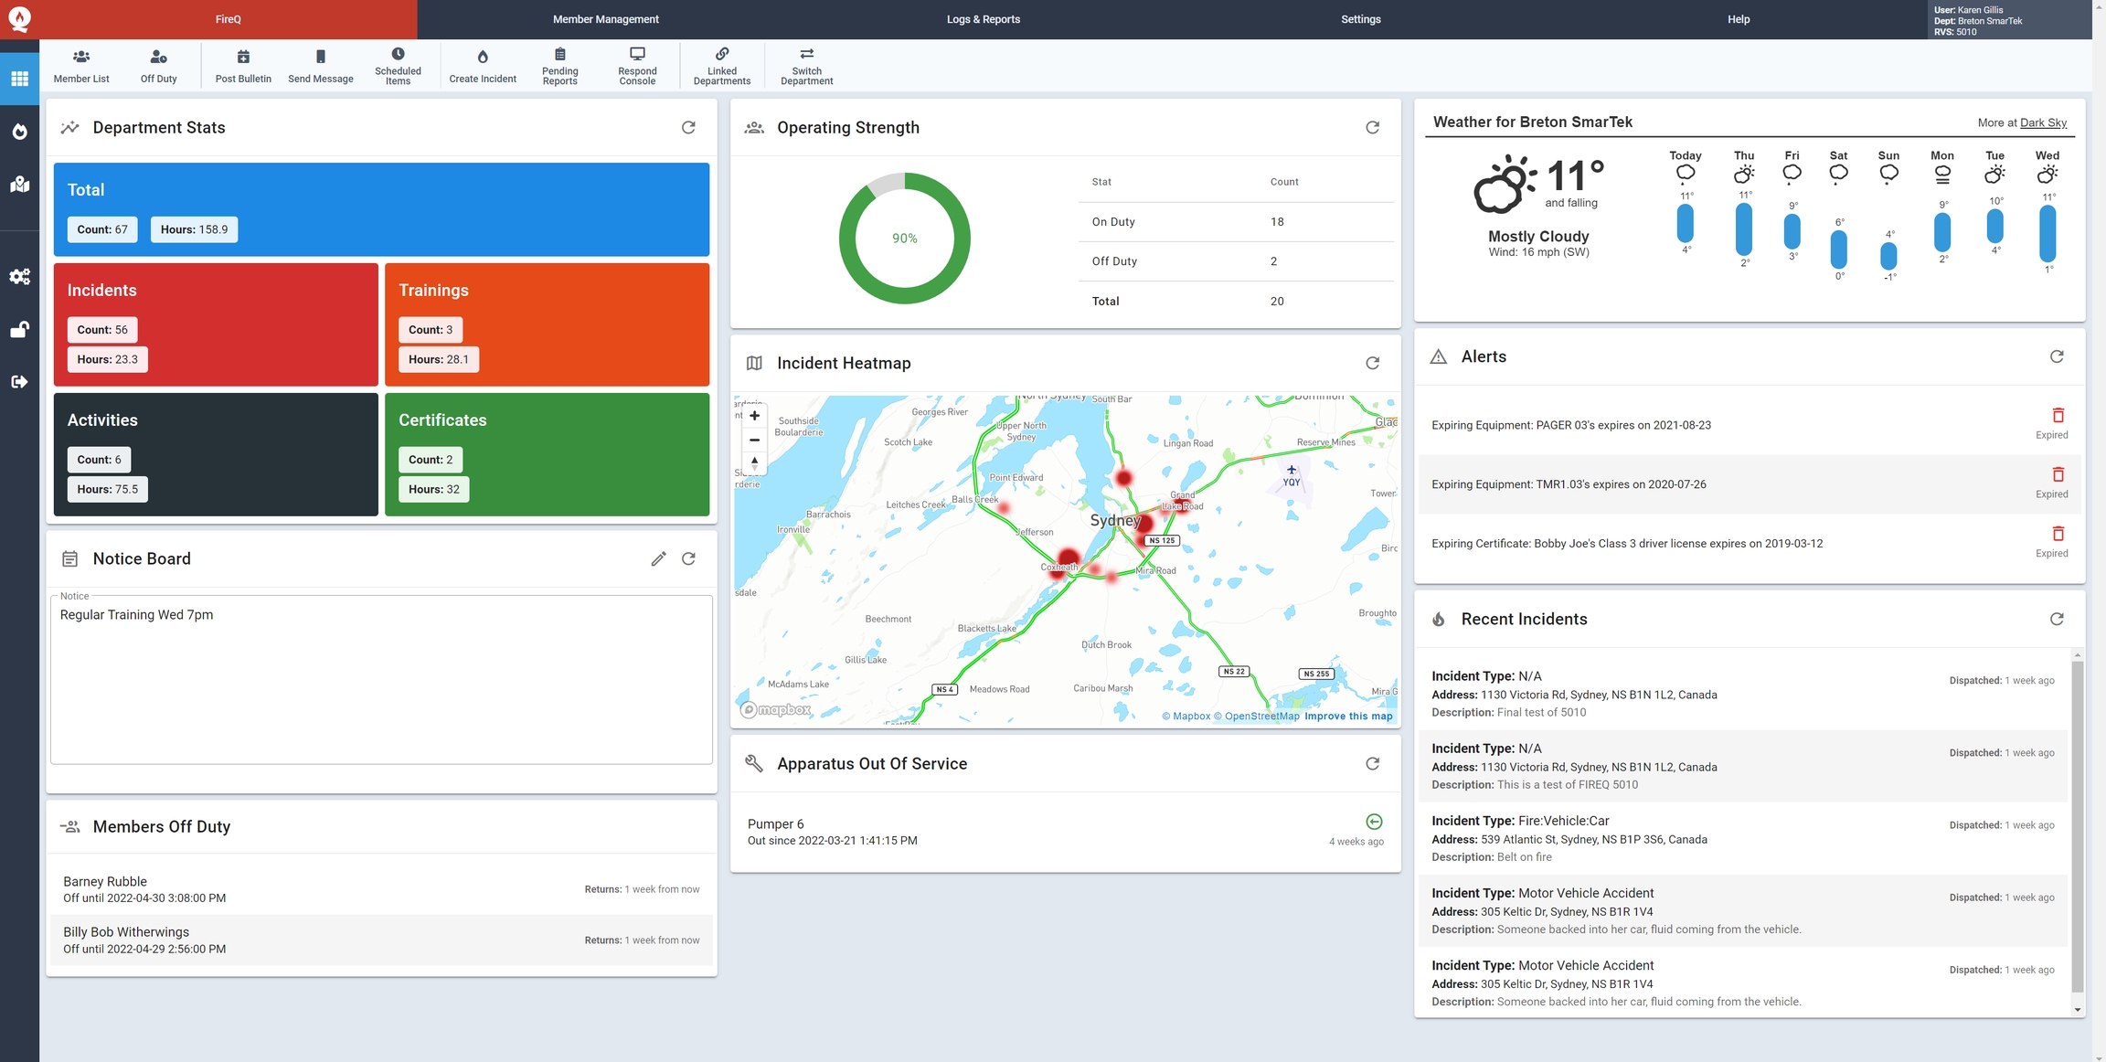Viewport: 2106px width, 1062px height.
Task: Switch to the Logs & Reports tab
Action: (983, 19)
